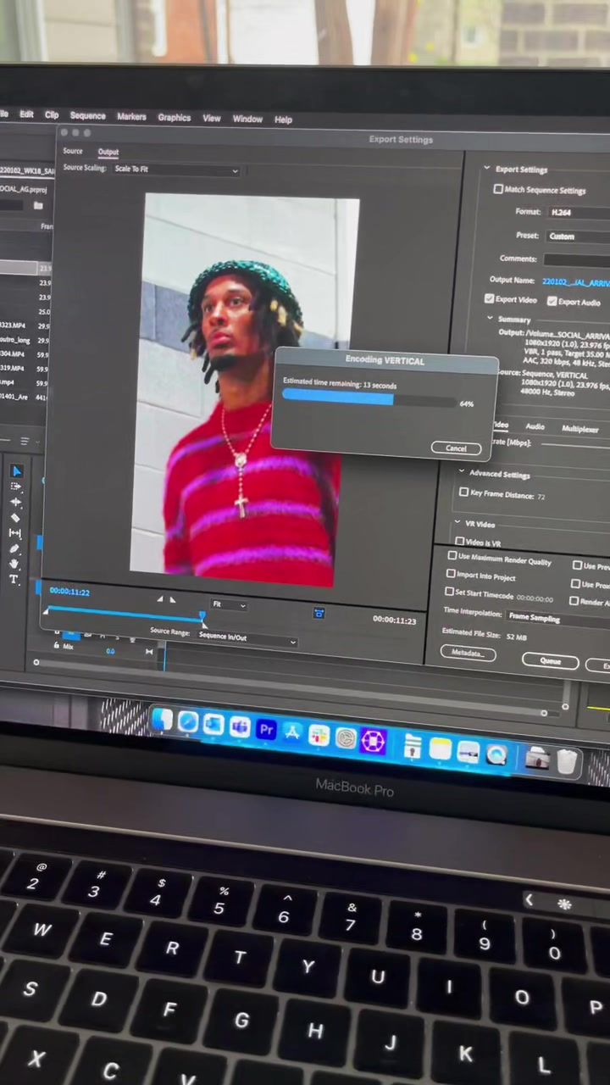Enable Set Start Timecode checkbox
Screen dimensions: 610x1085
pyautogui.click(x=449, y=592)
